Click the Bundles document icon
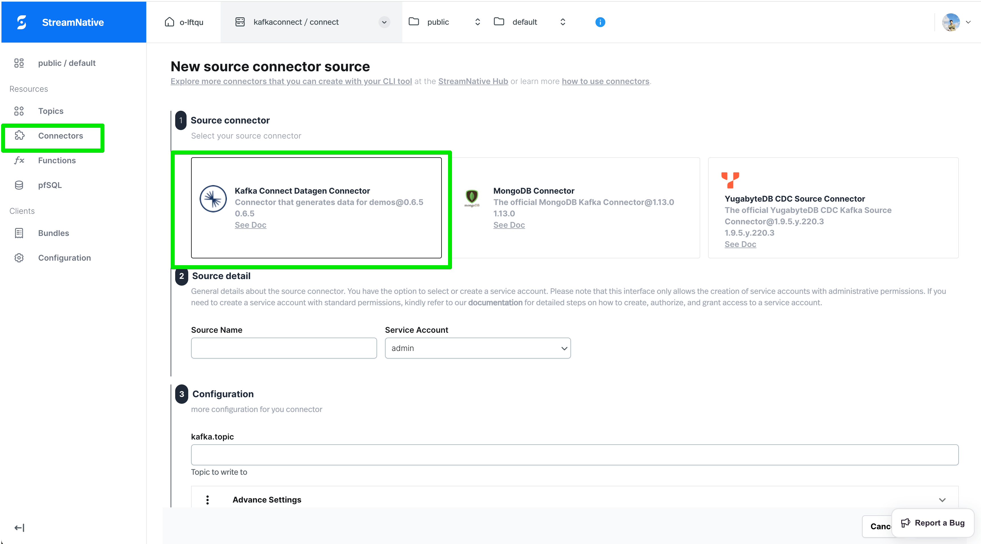Screen dimensions: 981x544 pyautogui.click(x=19, y=233)
